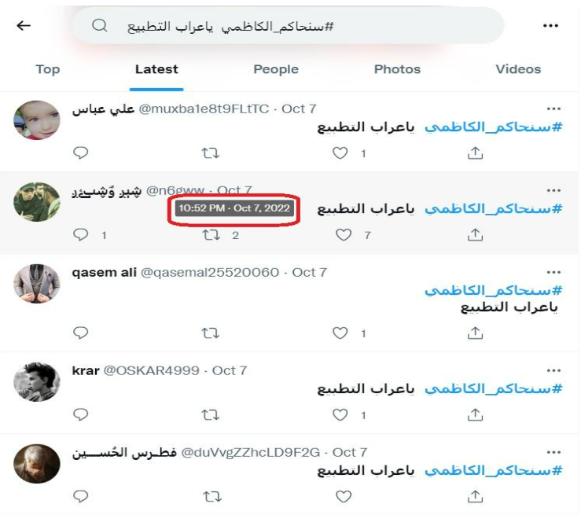Go back using the left arrow
581x515 pixels.
coord(24,26)
